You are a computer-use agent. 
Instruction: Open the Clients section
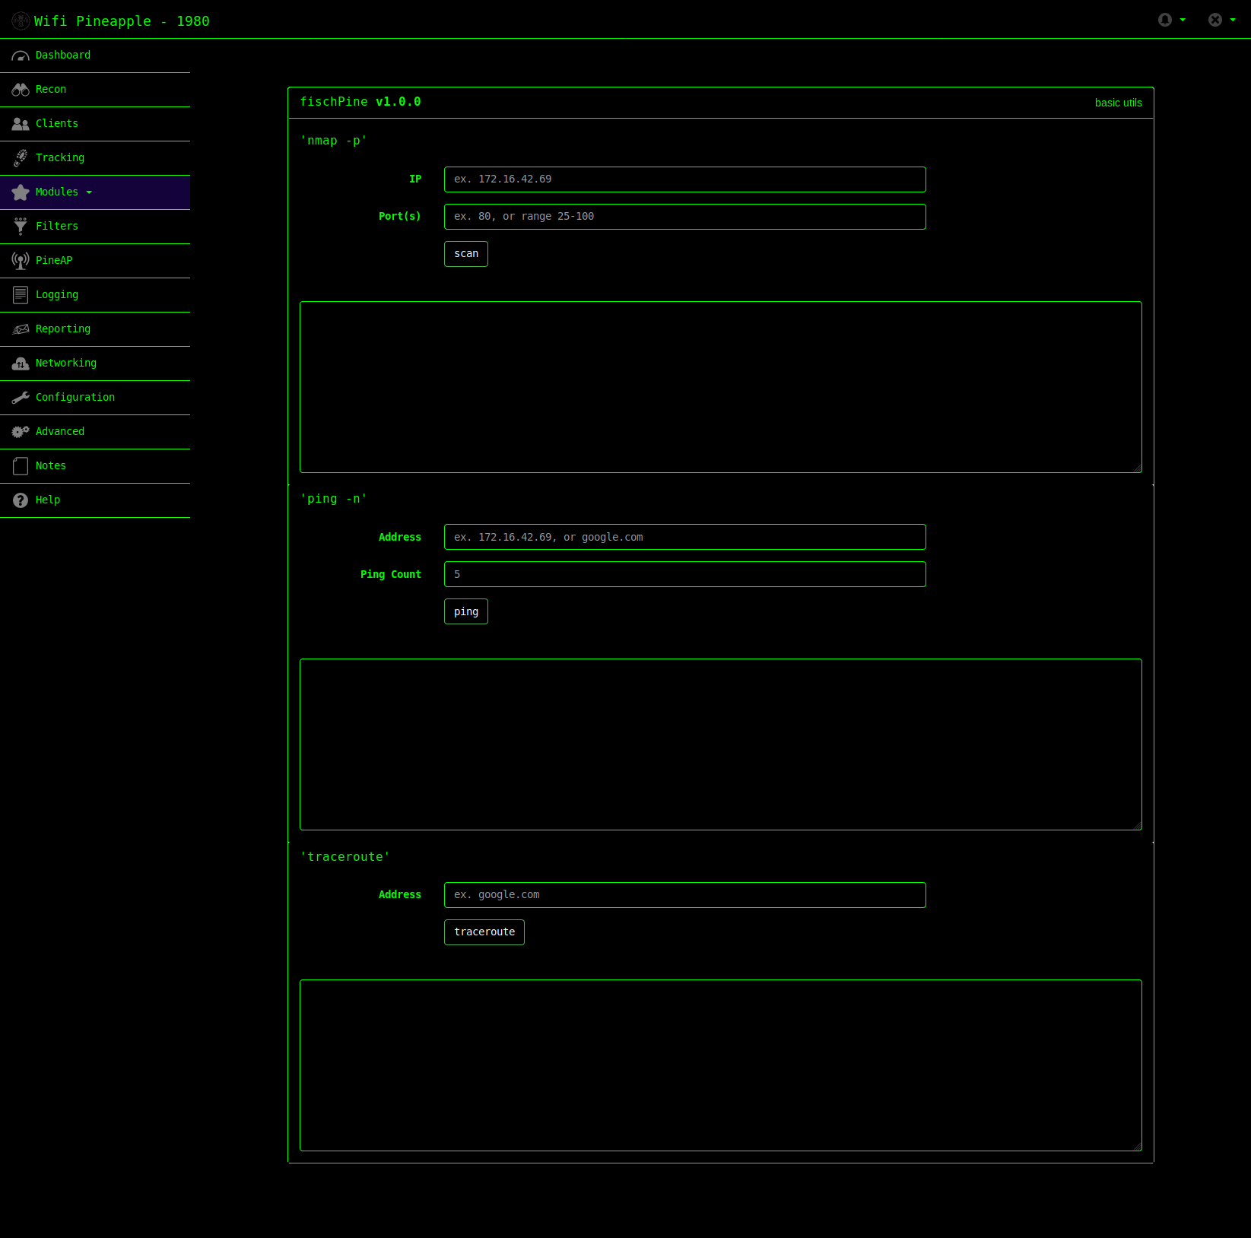95,124
